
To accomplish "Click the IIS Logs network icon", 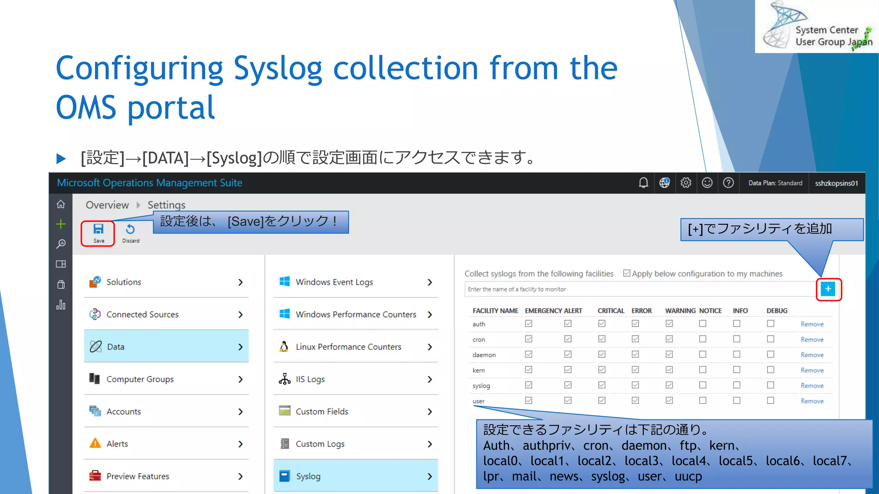I will pyautogui.click(x=285, y=379).
